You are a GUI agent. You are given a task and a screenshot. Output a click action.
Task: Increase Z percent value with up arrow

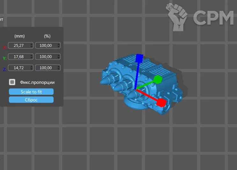(58, 67)
